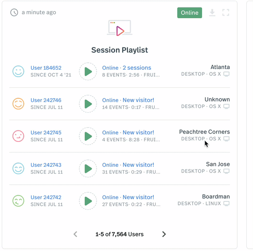Screen dimensions: 253x251
Task: Go to next page of users
Action: coord(164,234)
